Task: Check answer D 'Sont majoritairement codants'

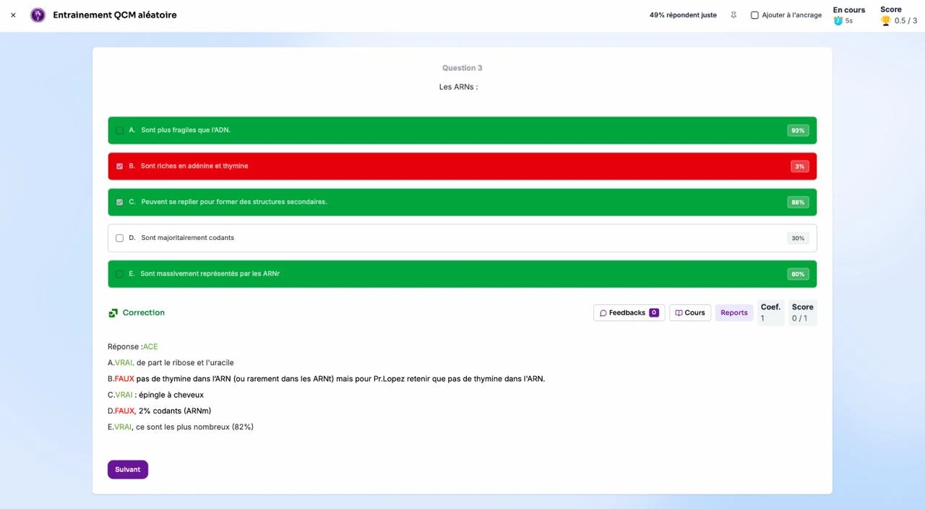Action: coord(120,238)
